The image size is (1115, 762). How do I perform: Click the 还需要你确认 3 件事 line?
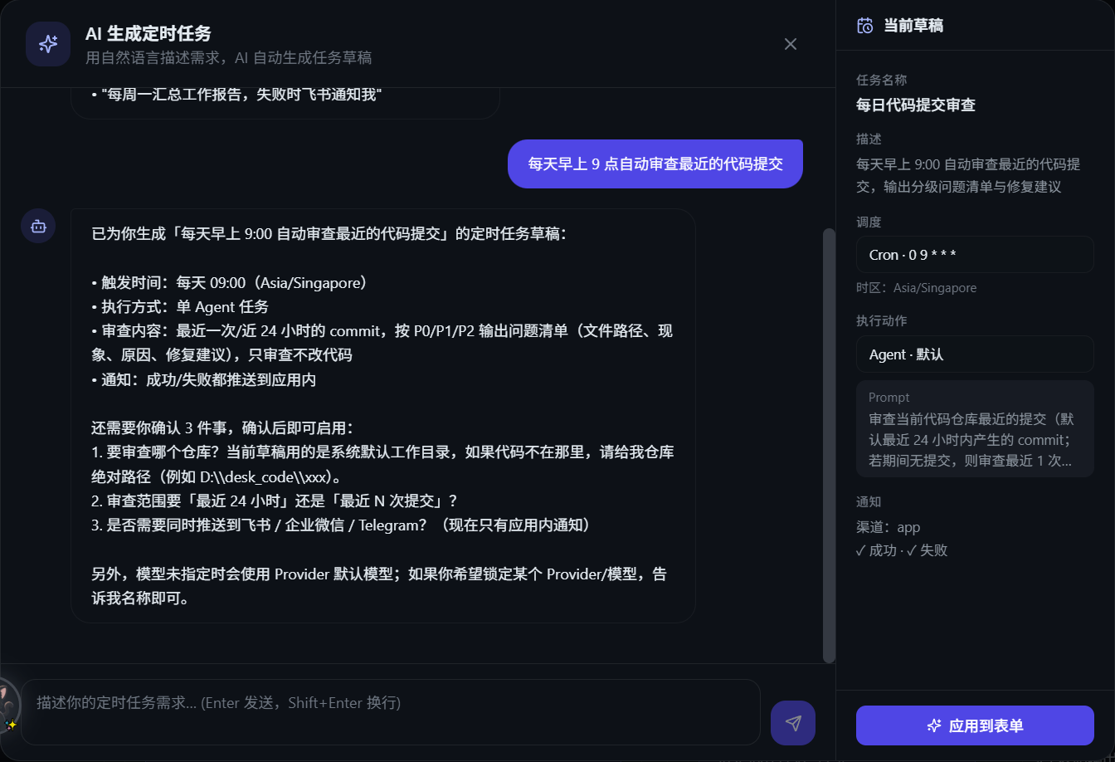[x=222, y=428]
